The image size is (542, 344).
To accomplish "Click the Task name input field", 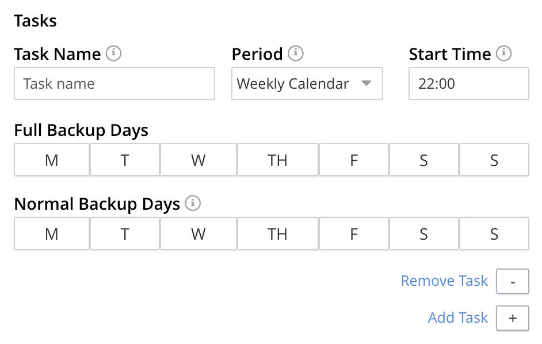I will 114,84.
